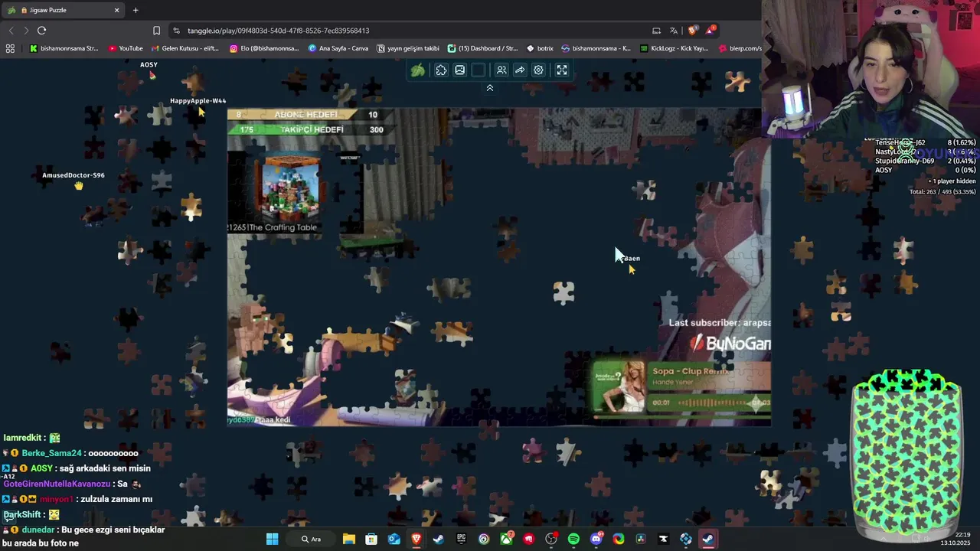The height and width of the screenshot is (551, 980).
Task: Open Xbox app on taskbar
Action: (506, 539)
